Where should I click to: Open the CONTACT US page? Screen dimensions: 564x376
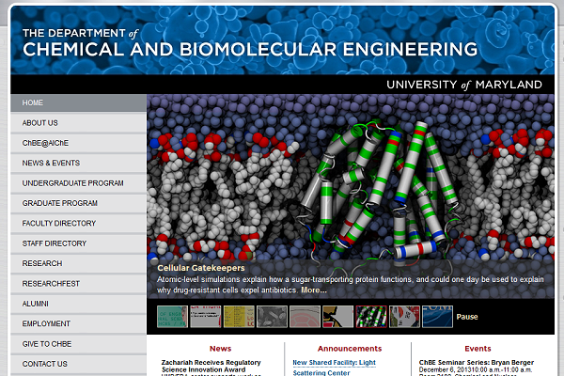click(x=78, y=364)
